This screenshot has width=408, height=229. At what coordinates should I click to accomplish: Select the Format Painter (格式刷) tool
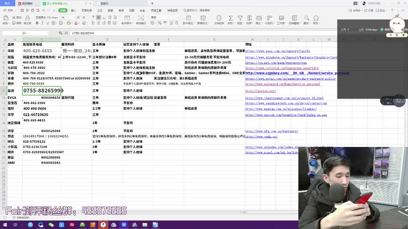(27, 20)
